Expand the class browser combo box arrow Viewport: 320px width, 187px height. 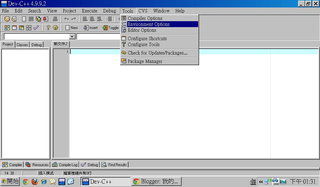click(x=72, y=37)
